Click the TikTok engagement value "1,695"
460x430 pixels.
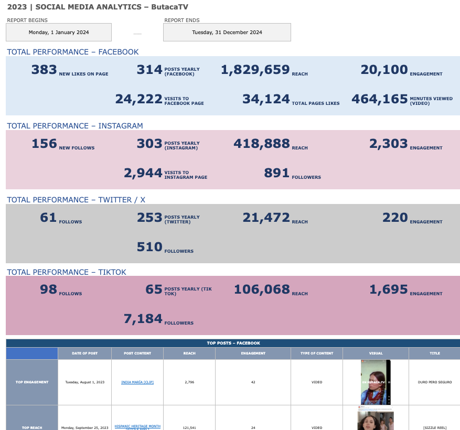pyautogui.click(x=389, y=289)
